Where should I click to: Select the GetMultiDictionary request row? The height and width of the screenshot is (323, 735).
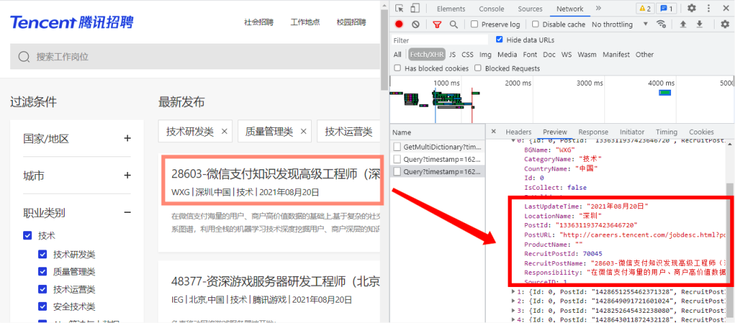click(x=438, y=146)
